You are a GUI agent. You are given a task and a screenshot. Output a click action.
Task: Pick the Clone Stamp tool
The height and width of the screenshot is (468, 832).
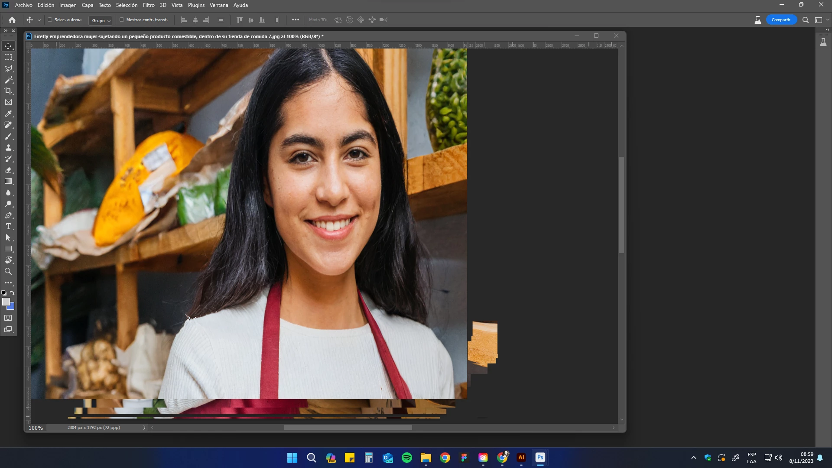(x=8, y=148)
